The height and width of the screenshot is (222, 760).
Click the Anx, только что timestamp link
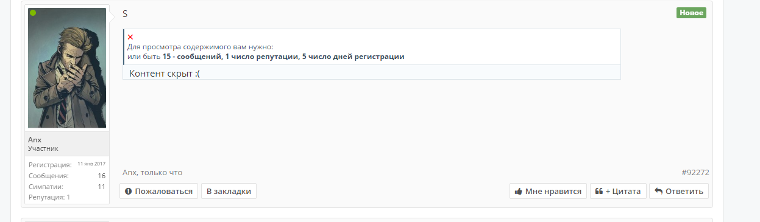click(x=152, y=173)
